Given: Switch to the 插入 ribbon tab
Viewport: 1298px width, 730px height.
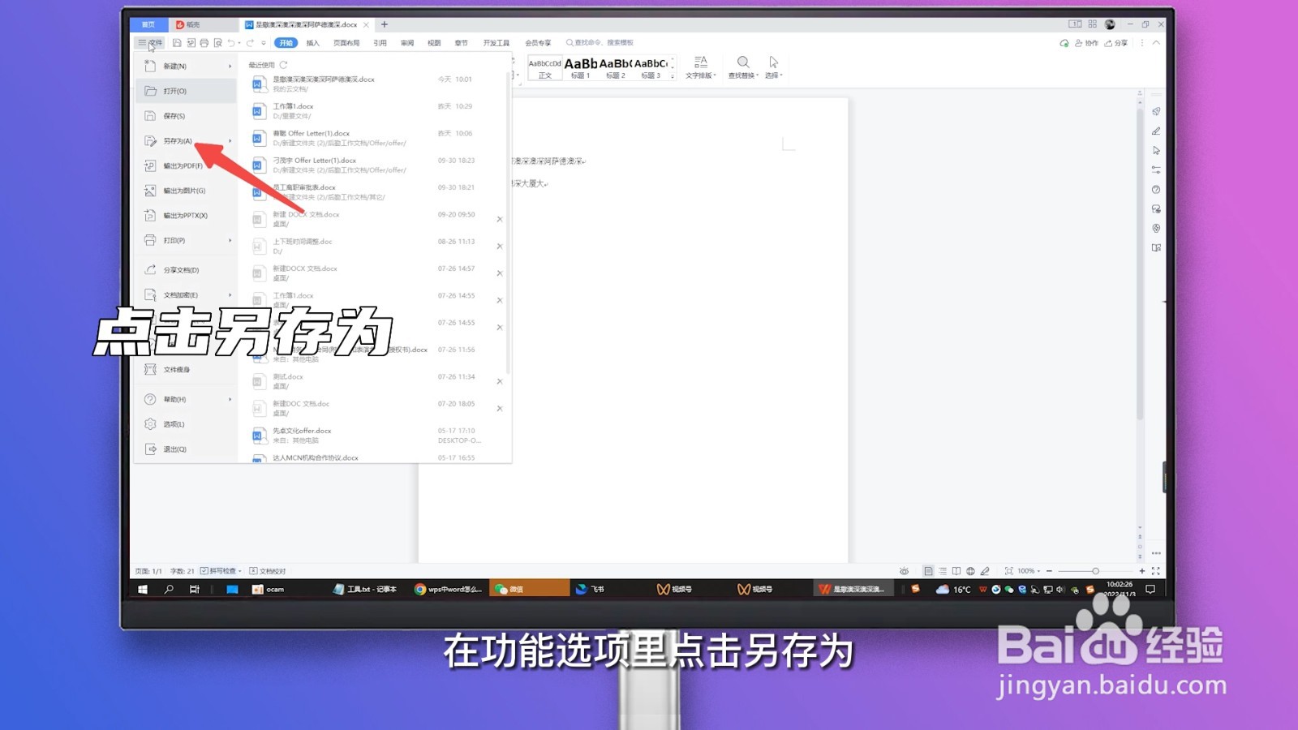Looking at the screenshot, I should 314,42.
